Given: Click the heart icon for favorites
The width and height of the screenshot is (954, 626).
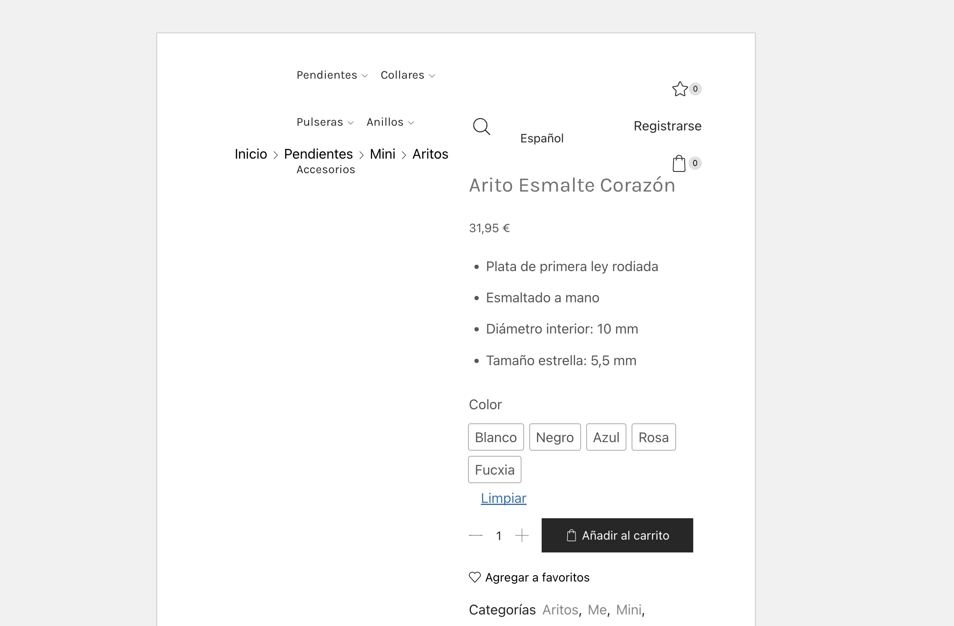Looking at the screenshot, I should click(475, 577).
